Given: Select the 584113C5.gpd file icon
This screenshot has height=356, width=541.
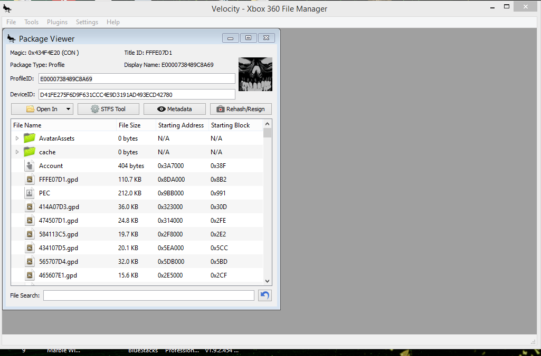Looking at the screenshot, I should (x=30, y=234).
